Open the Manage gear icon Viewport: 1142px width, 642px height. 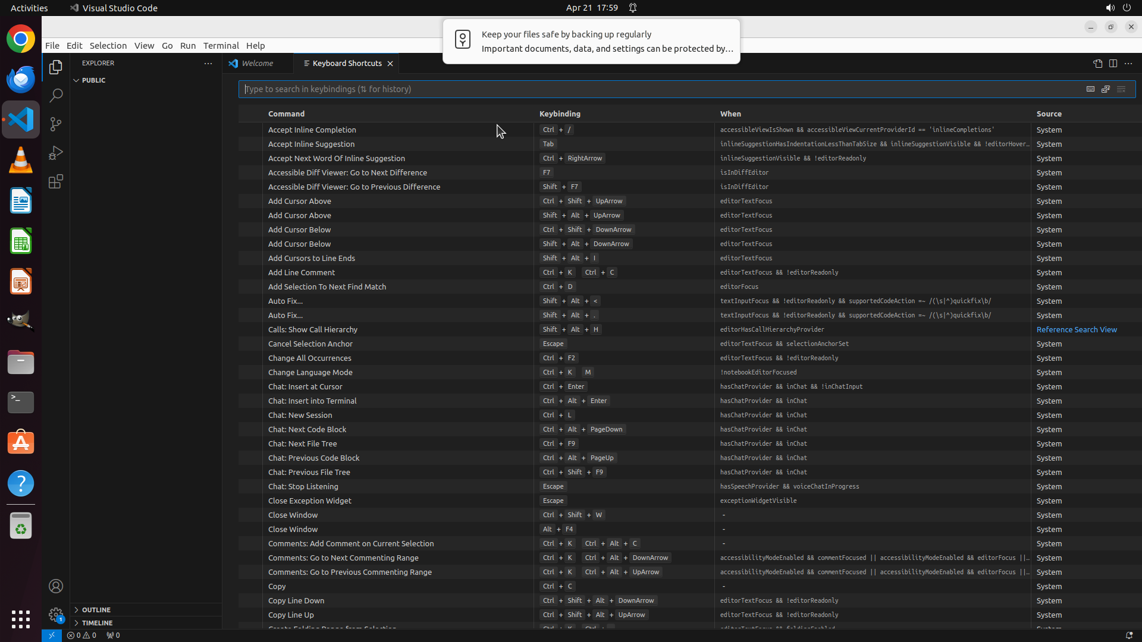56,614
